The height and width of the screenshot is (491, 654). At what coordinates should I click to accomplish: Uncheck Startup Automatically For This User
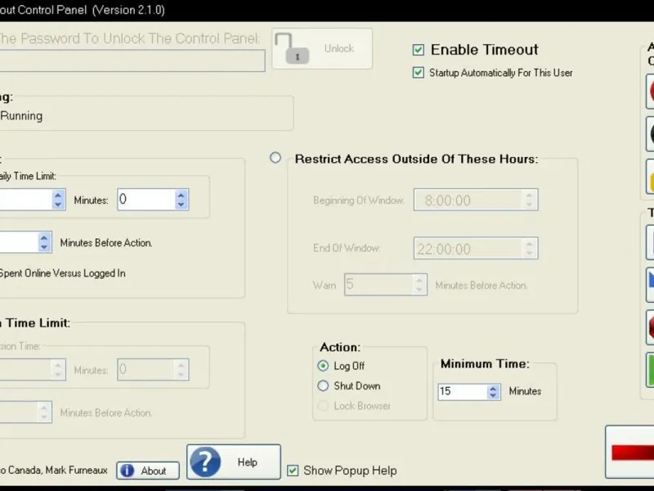coord(419,73)
